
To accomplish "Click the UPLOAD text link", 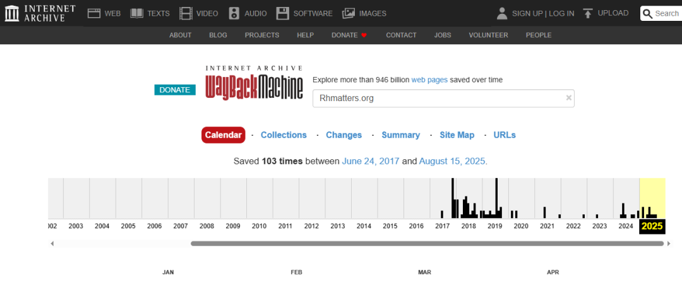I will point(613,13).
